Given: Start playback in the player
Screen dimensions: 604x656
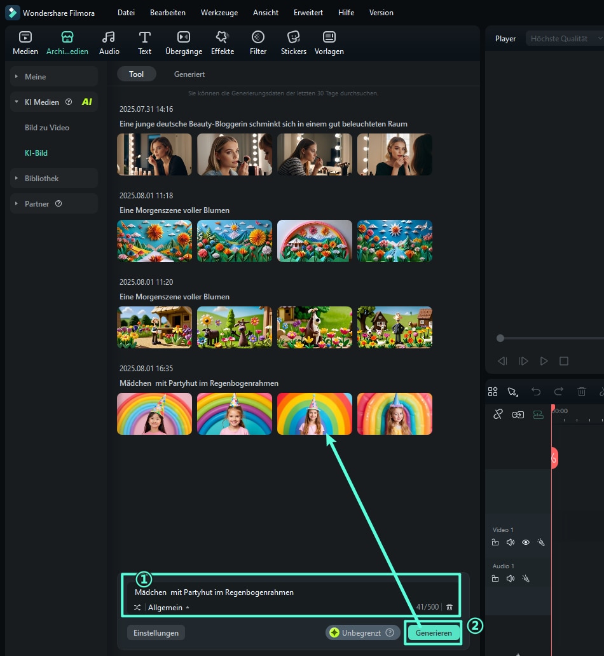Looking at the screenshot, I should pos(544,361).
